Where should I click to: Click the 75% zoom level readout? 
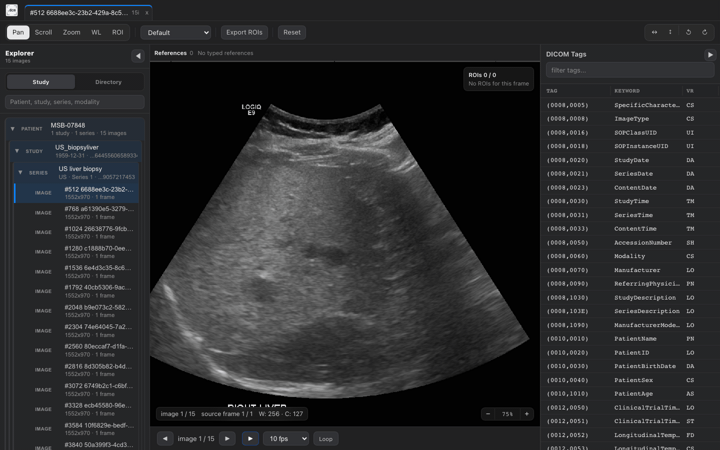(507, 414)
